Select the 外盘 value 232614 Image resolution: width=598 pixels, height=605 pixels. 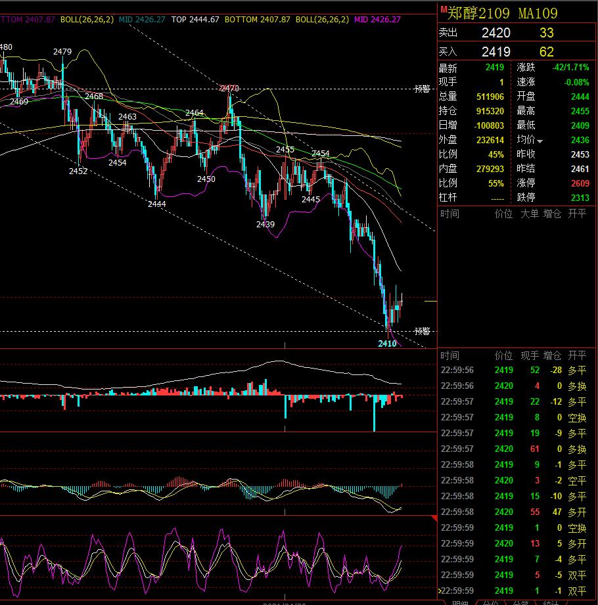(490, 140)
